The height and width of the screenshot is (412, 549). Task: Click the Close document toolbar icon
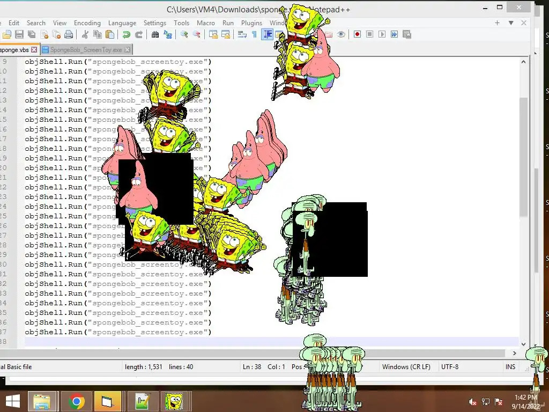coord(44,34)
